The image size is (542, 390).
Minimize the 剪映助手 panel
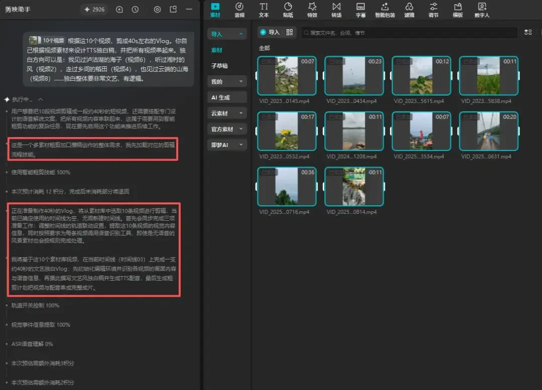[189, 10]
